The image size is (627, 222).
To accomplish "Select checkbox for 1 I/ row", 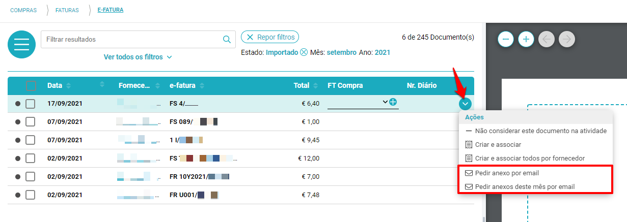I will coord(31,140).
